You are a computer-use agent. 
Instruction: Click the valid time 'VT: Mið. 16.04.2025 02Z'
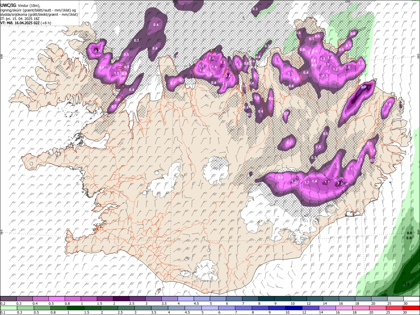(x=20, y=23)
